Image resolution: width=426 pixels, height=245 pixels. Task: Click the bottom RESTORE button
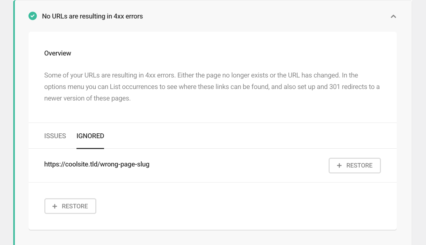coord(70,206)
